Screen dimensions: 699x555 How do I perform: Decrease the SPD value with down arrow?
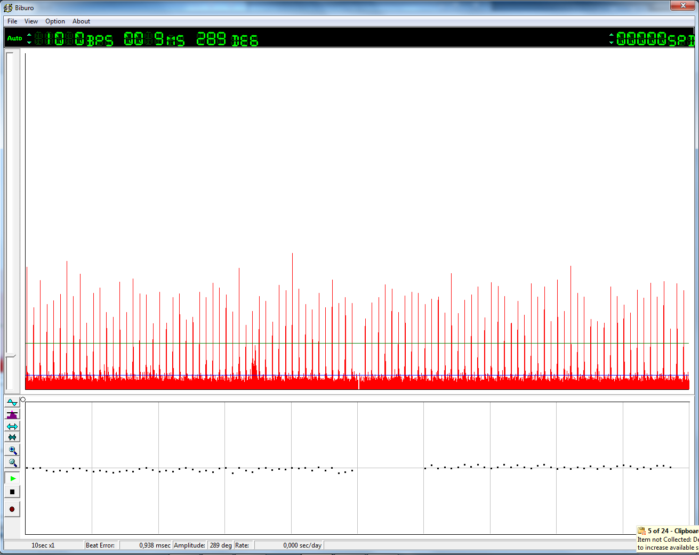(x=611, y=42)
